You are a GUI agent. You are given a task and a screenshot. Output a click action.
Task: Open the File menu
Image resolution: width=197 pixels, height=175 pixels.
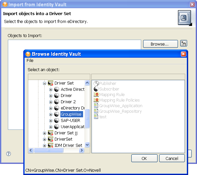(30, 61)
